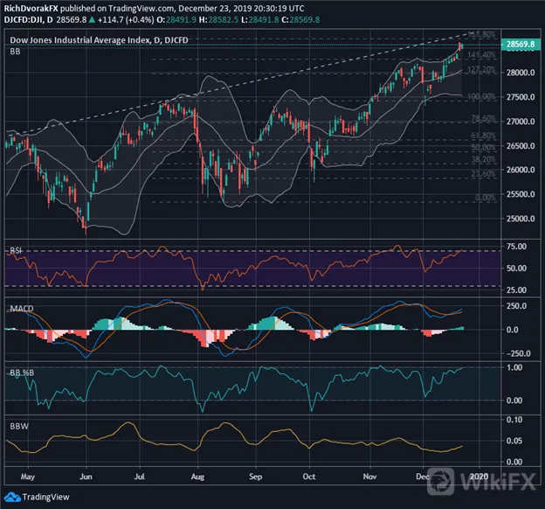Screen dimensions: 545x509
Task: Click the 127.20% Fibonacci level label
Action: 481,70
